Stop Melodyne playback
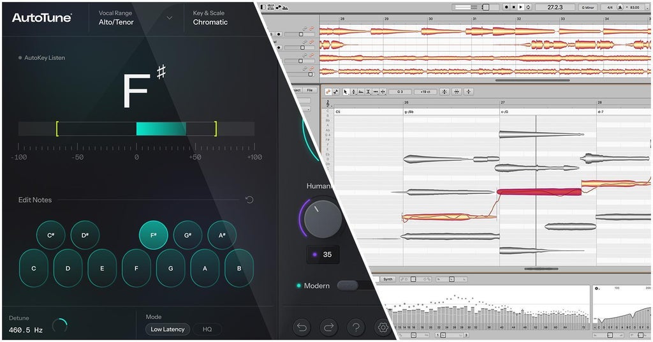Image resolution: width=653 pixels, height=342 pixels. pyautogui.click(x=513, y=7)
